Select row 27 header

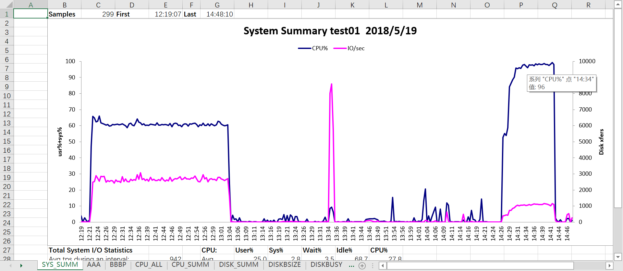coord(6,250)
